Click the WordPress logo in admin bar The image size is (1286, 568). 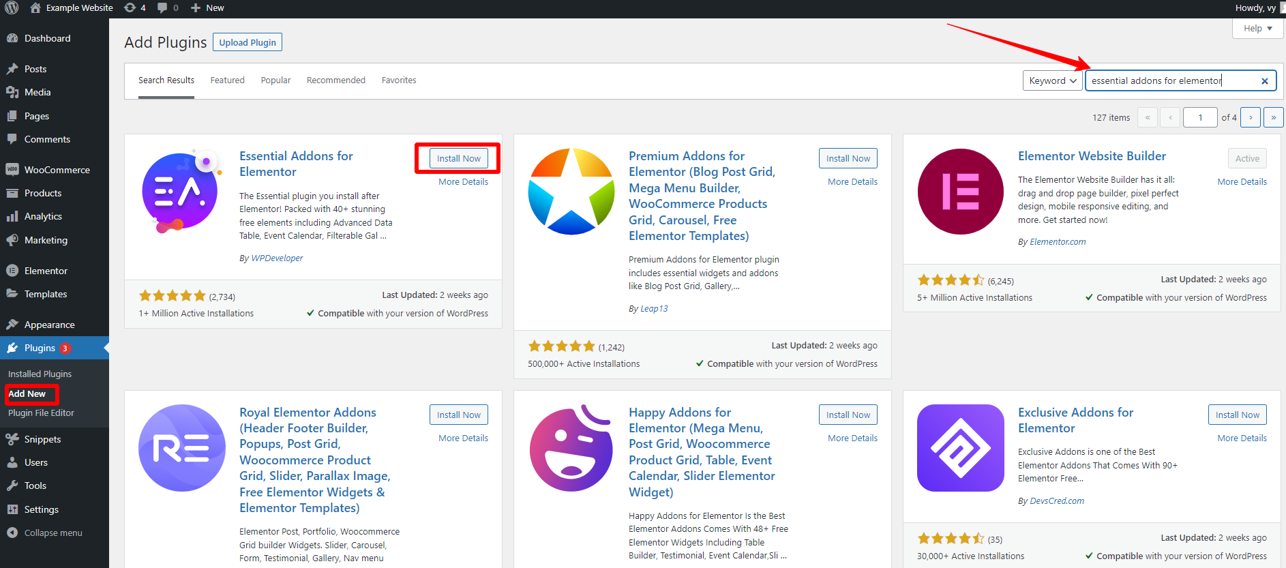pyautogui.click(x=12, y=8)
